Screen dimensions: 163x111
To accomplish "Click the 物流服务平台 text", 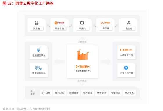I will tap(39, 73).
